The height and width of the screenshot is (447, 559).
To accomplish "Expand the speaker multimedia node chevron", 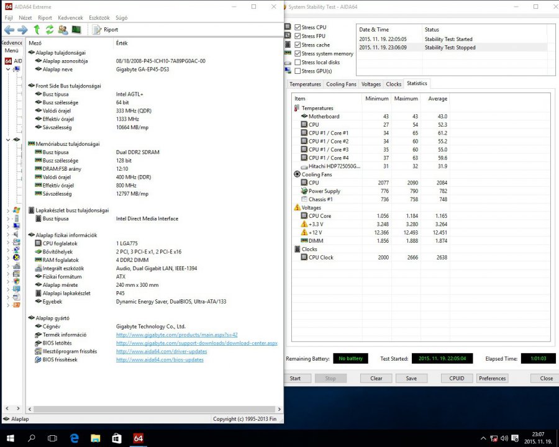I will point(8,234).
